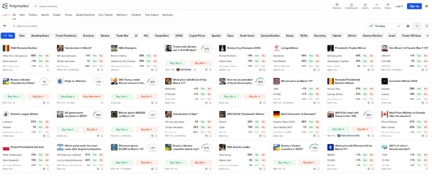Bookmark the [Old] Romania Election market
This screenshot has height=177, width=432.
[x=48, y=70]
